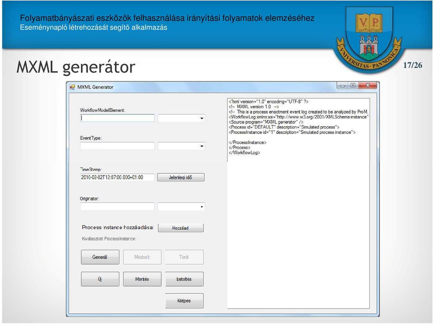Click the Betöltés button

pos(184,279)
